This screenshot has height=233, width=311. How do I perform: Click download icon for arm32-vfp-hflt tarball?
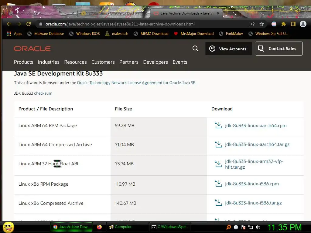click(x=218, y=164)
